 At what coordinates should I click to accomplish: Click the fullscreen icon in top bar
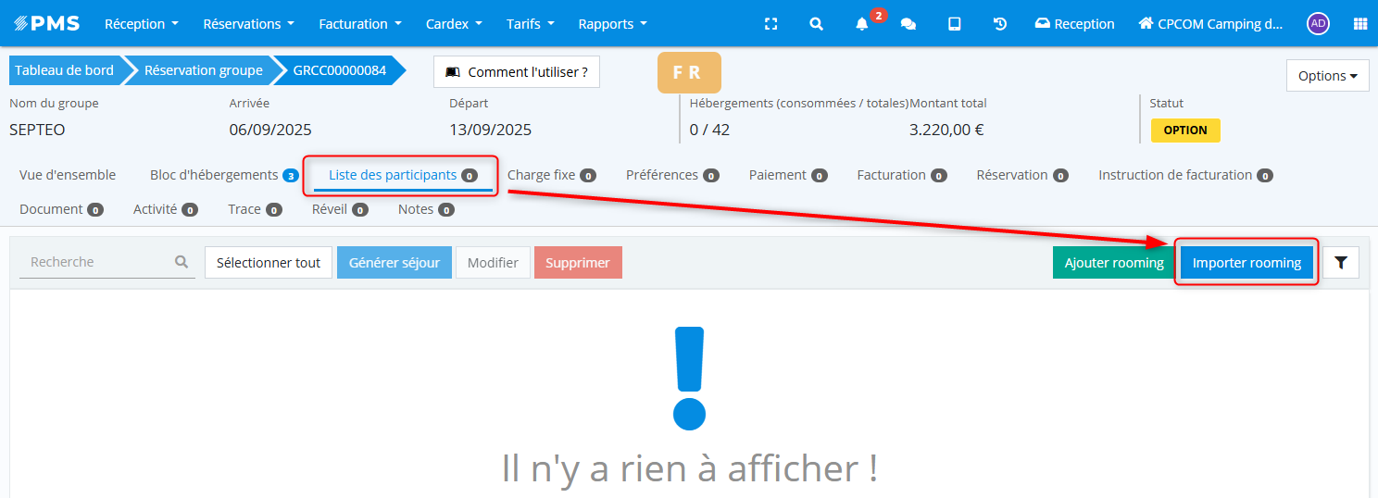click(x=770, y=24)
